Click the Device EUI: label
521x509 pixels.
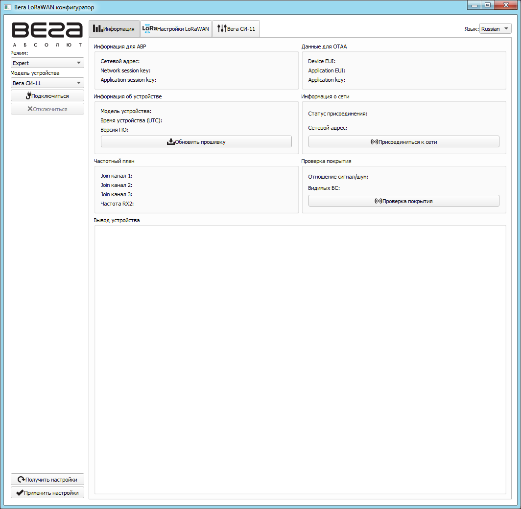(322, 61)
